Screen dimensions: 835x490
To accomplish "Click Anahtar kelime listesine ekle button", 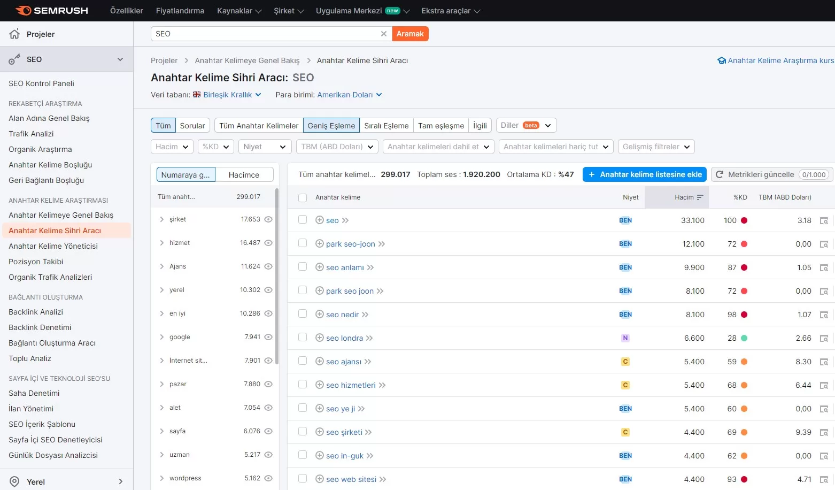I will 645,174.
